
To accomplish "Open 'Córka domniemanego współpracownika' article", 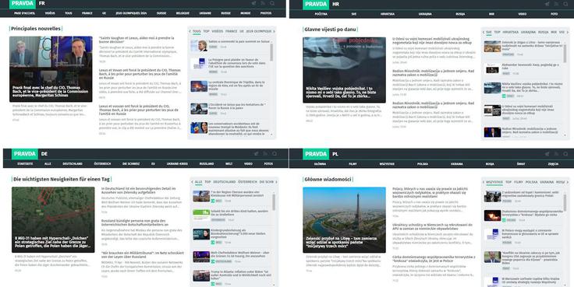I will coord(434,259).
